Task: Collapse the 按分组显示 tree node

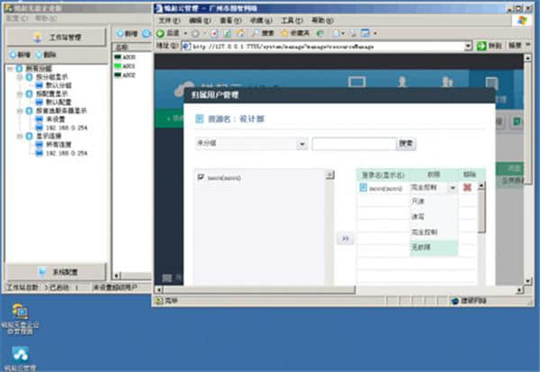Action: tap(20, 77)
